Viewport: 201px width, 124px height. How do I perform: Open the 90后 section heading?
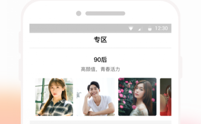coord(100,60)
